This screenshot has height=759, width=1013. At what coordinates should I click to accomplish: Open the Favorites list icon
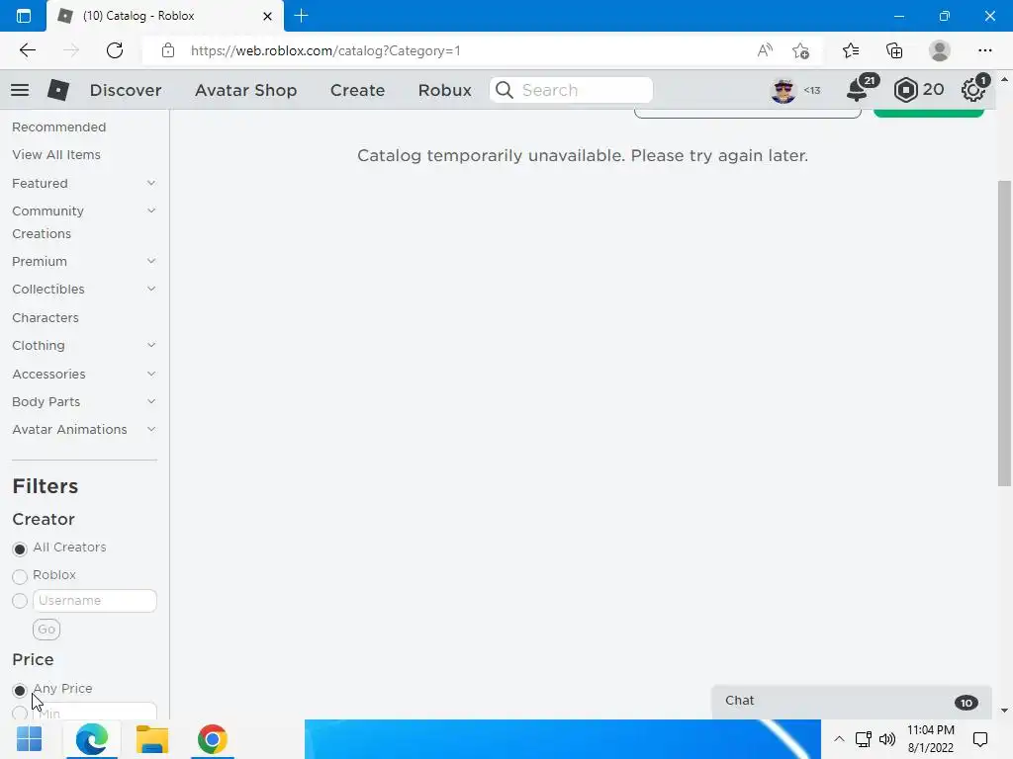(x=851, y=50)
